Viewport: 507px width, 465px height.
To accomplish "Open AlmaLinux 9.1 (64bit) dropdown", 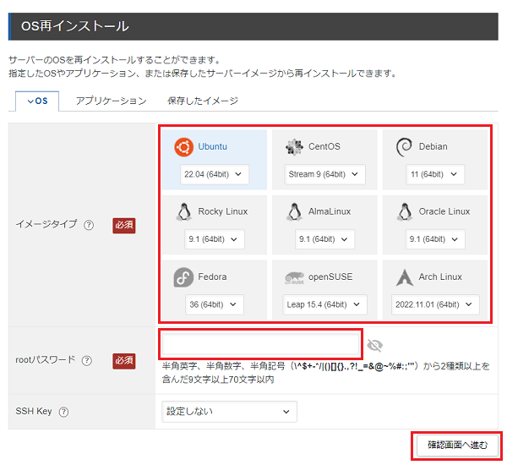I will click(325, 239).
